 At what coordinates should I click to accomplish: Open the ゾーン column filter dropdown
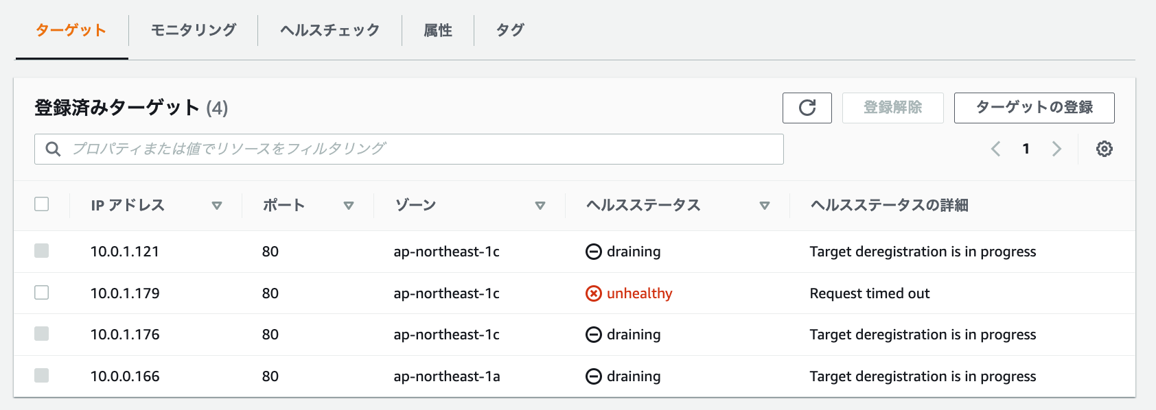[x=541, y=204]
